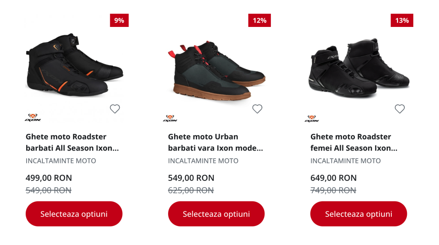
Task: Open Ghete moto Roadster femei title link
Action: tap(353, 142)
